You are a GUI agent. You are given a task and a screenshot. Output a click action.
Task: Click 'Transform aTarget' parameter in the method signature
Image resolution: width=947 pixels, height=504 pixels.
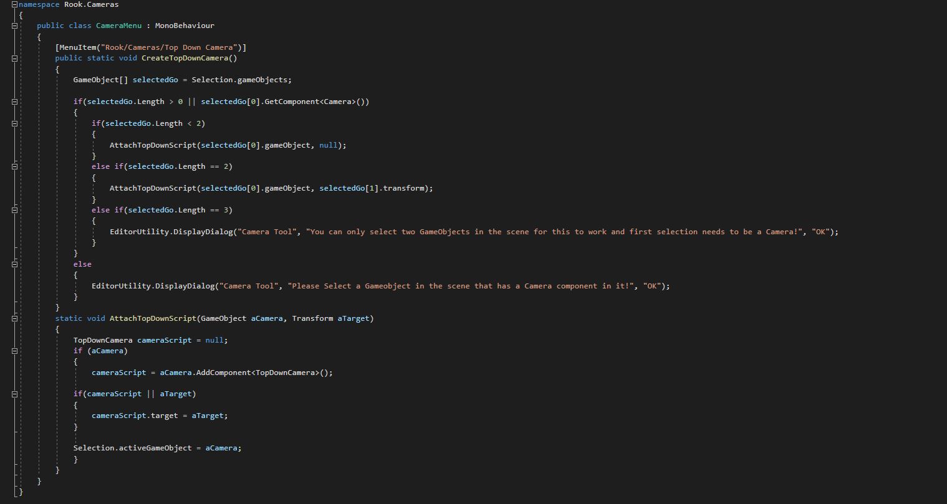(x=330, y=318)
